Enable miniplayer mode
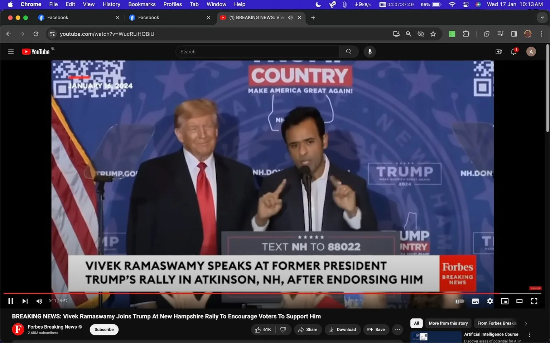This screenshot has width=550, height=343. click(x=505, y=301)
